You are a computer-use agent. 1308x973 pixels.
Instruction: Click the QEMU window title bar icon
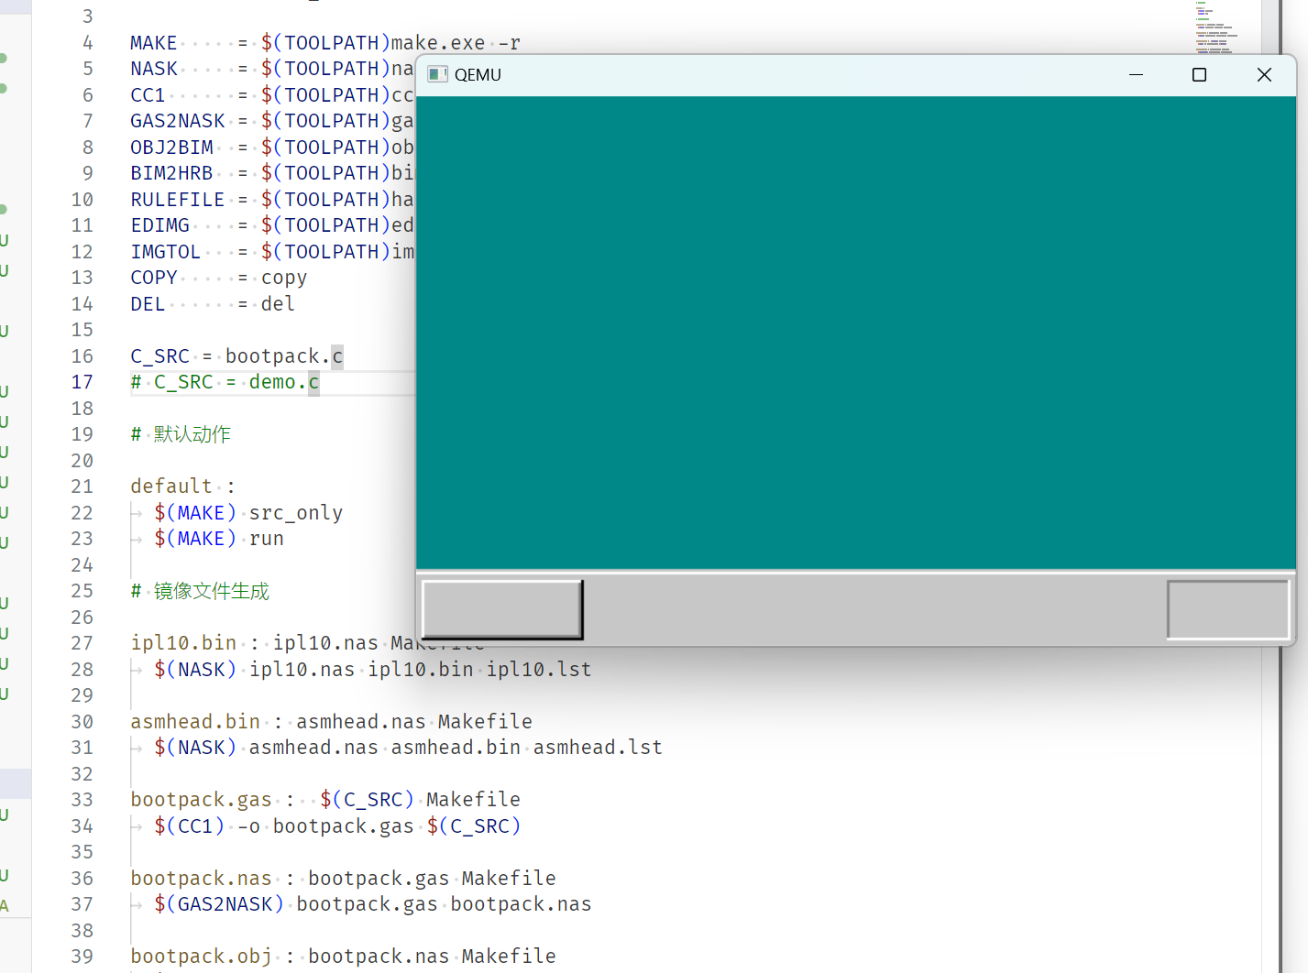click(x=438, y=74)
